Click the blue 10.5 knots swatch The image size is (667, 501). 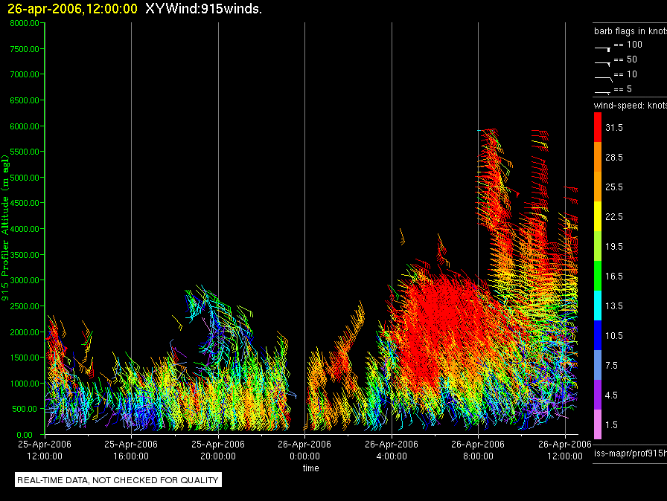coord(598,335)
